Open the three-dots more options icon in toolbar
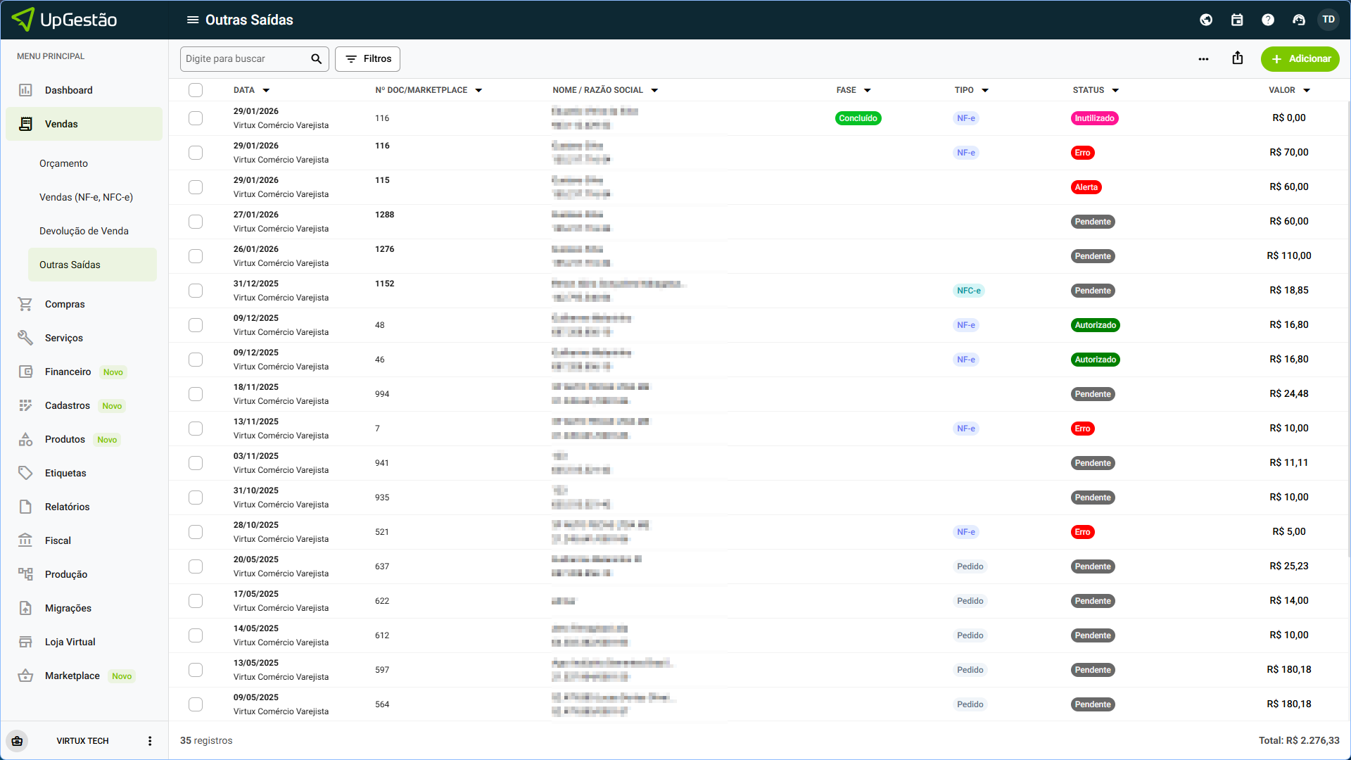This screenshot has width=1351, height=760. click(x=1203, y=59)
